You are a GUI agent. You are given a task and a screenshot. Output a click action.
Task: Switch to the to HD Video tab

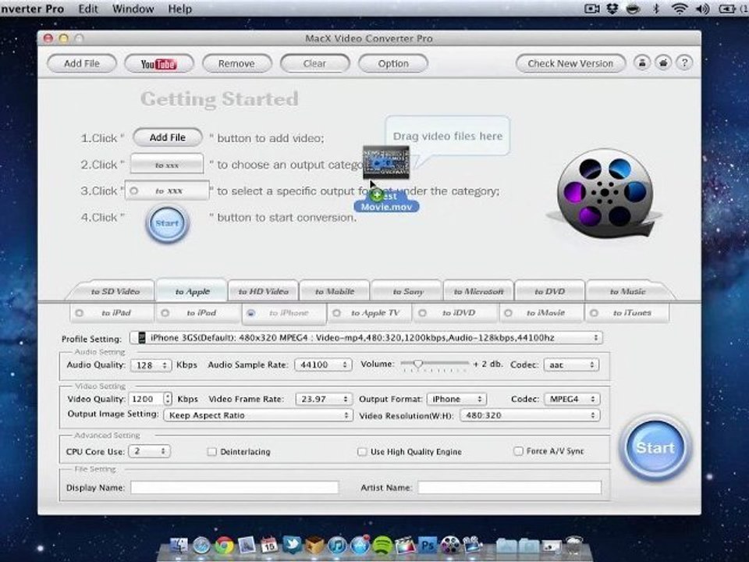pyautogui.click(x=263, y=291)
